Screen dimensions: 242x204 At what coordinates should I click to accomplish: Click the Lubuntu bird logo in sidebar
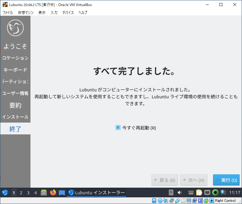tap(15, 28)
